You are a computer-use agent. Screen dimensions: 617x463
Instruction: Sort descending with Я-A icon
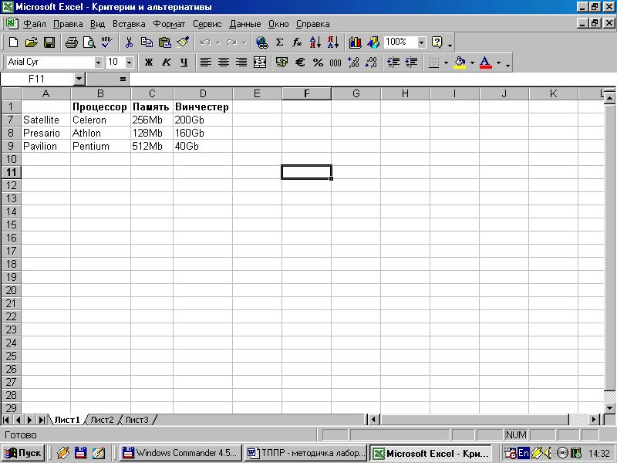point(333,42)
